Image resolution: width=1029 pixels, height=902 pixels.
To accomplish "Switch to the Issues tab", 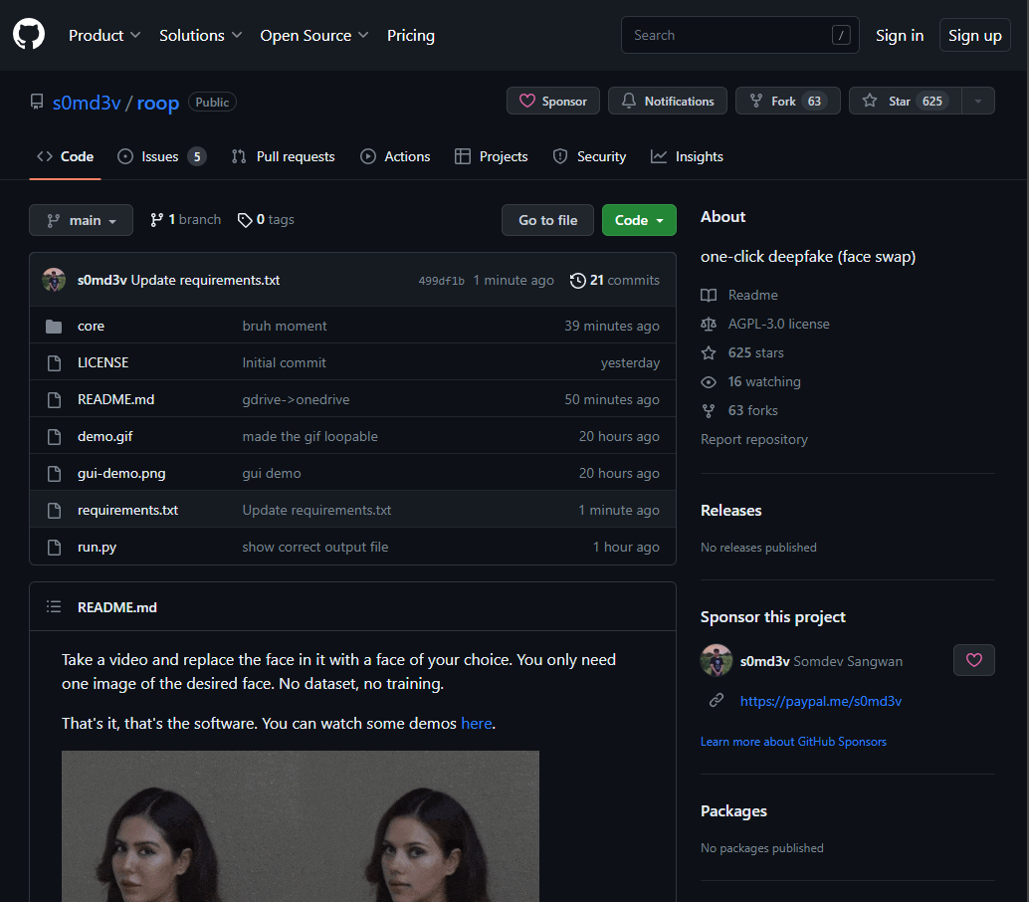I will [x=161, y=156].
